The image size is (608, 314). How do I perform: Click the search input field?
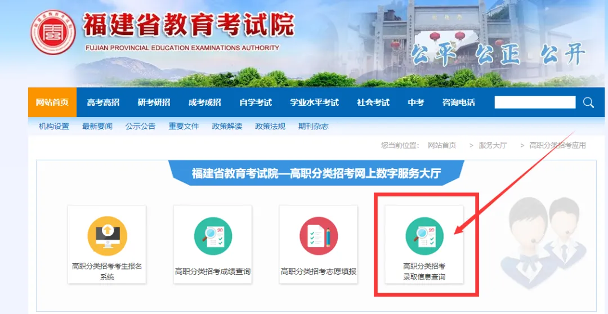[x=535, y=102]
